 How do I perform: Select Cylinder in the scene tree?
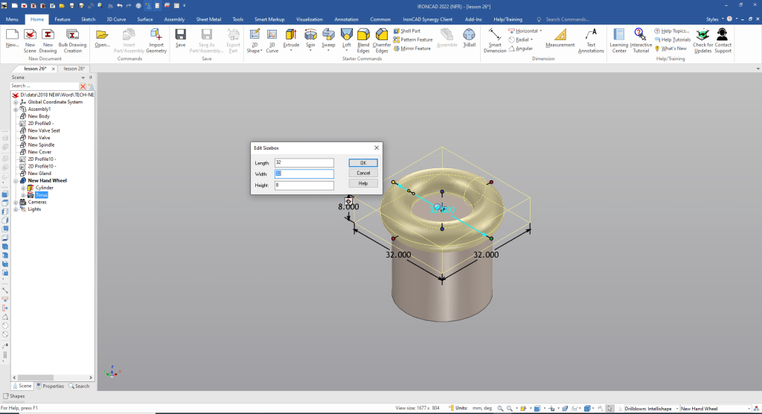tap(44, 188)
